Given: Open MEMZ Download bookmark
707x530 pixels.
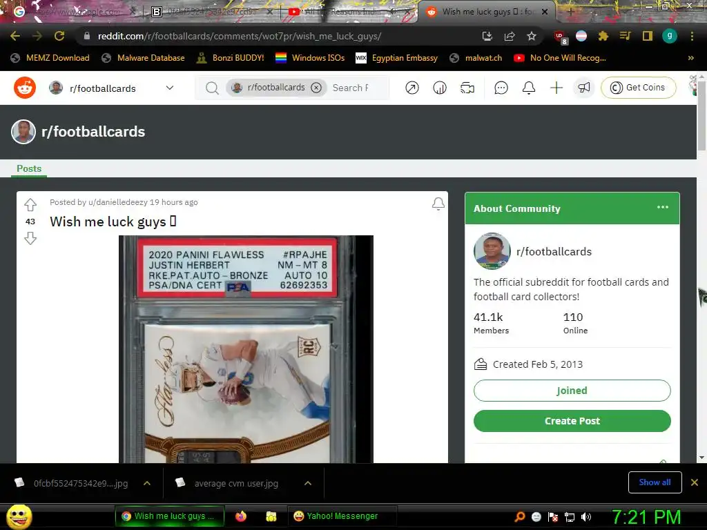Looking at the screenshot, I should 50,58.
